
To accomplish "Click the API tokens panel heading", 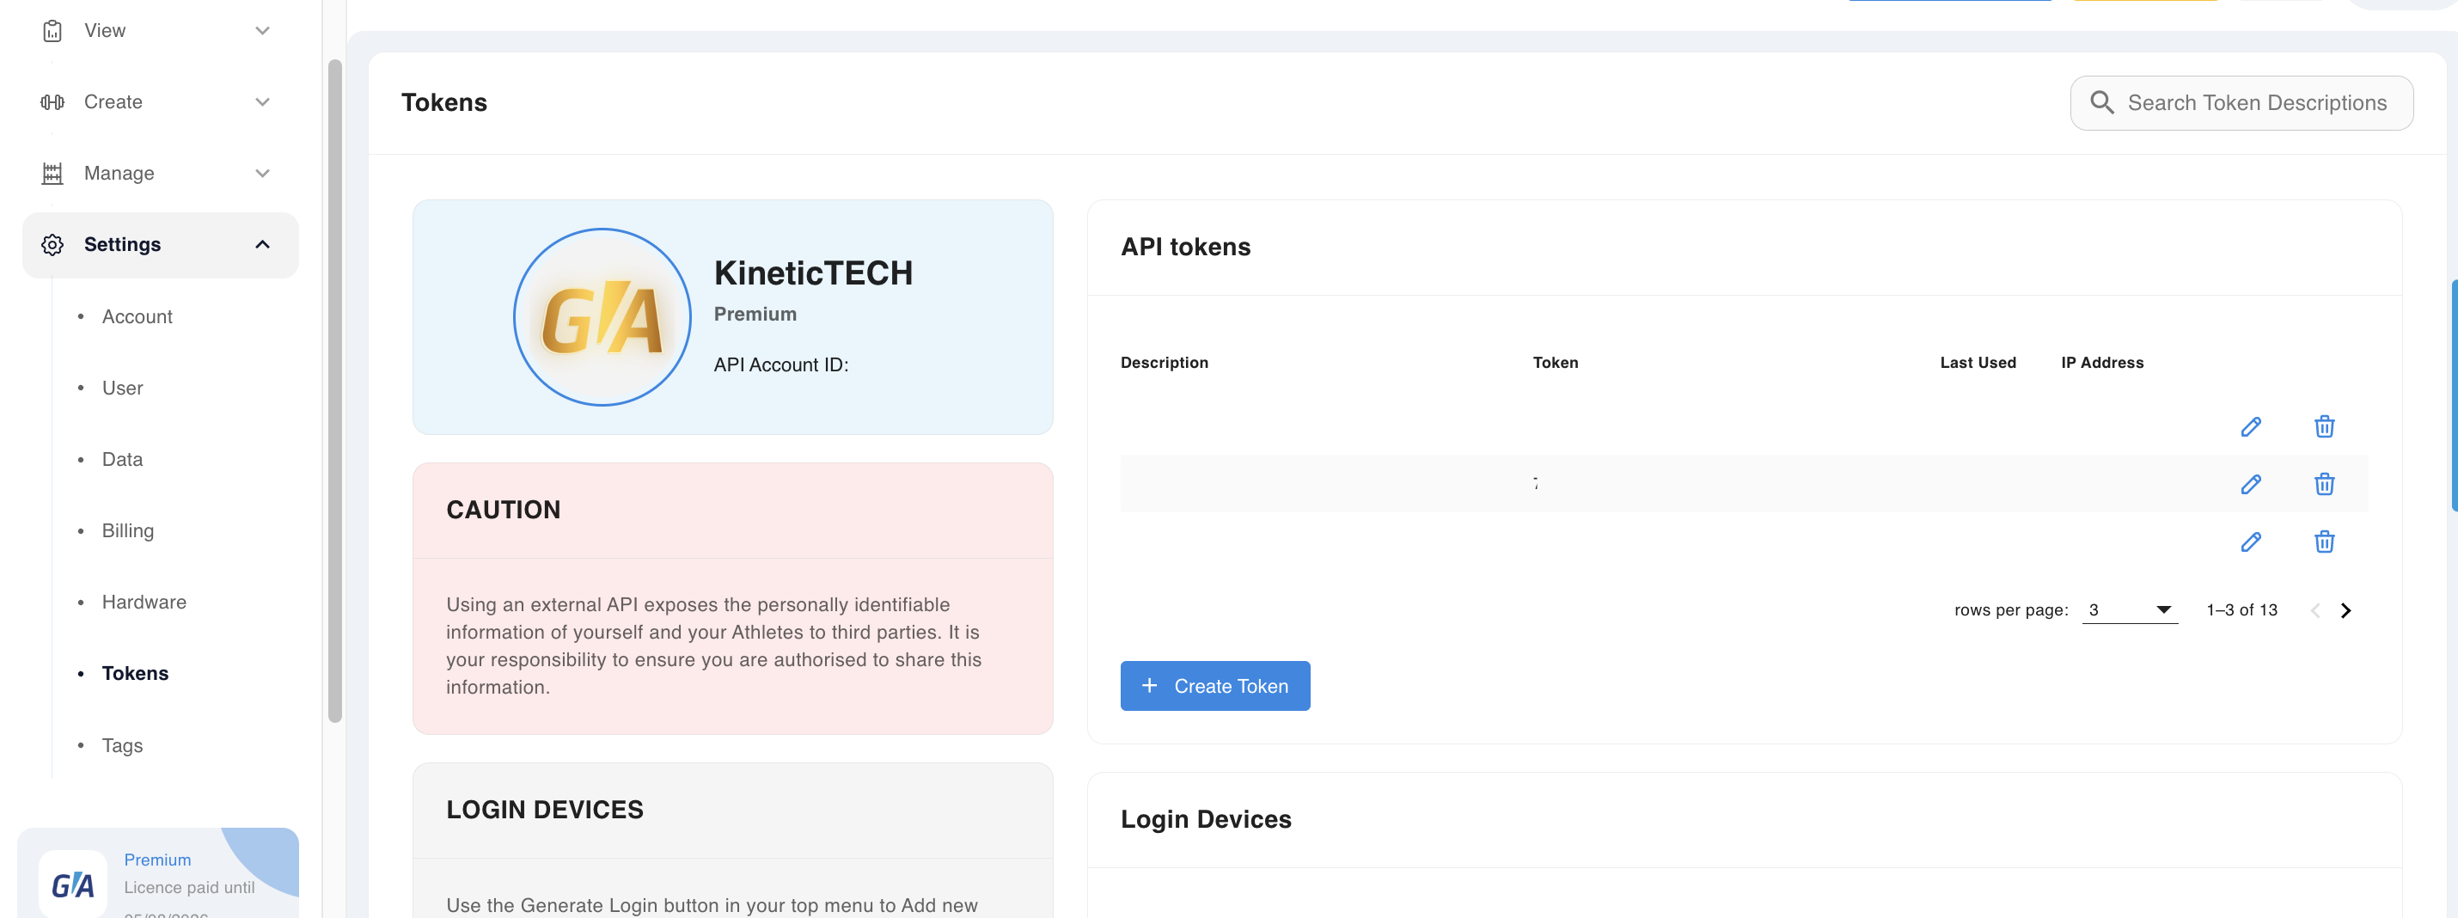I will 1185,248.
